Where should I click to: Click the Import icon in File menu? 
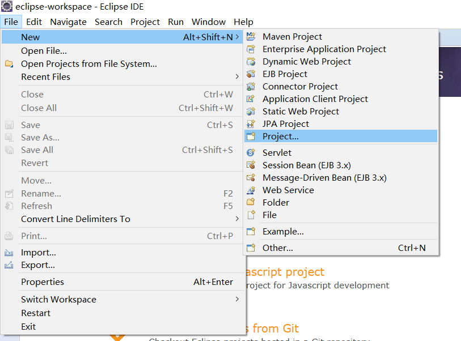point(9,253)
